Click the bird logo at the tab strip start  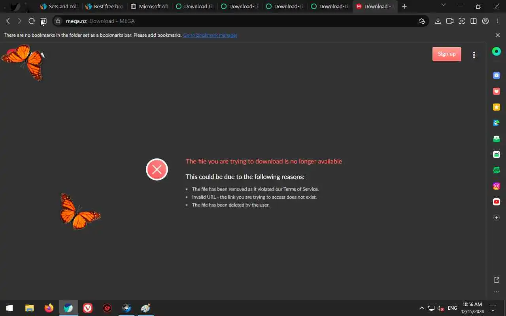pyautogui.click(x=15, y=6)
